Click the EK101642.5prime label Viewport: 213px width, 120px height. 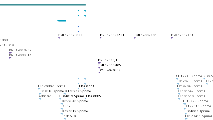pyautogui.click(x=191, y=91)
